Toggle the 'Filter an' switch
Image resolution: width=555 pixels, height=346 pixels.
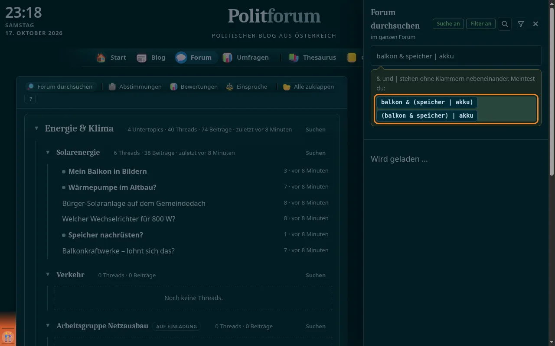(481, 24)
